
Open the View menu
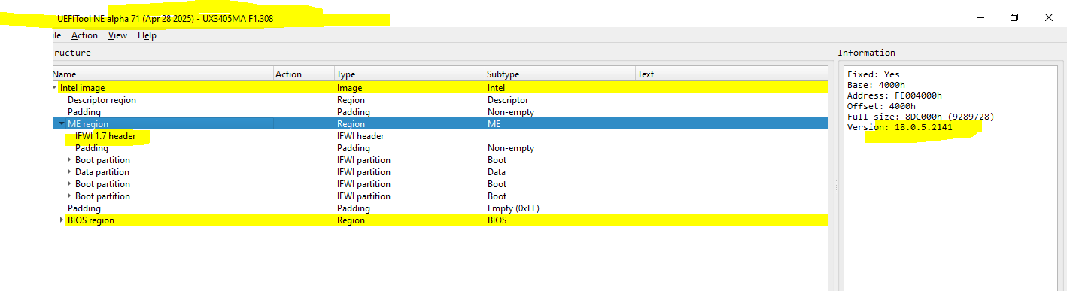[117, 35]
